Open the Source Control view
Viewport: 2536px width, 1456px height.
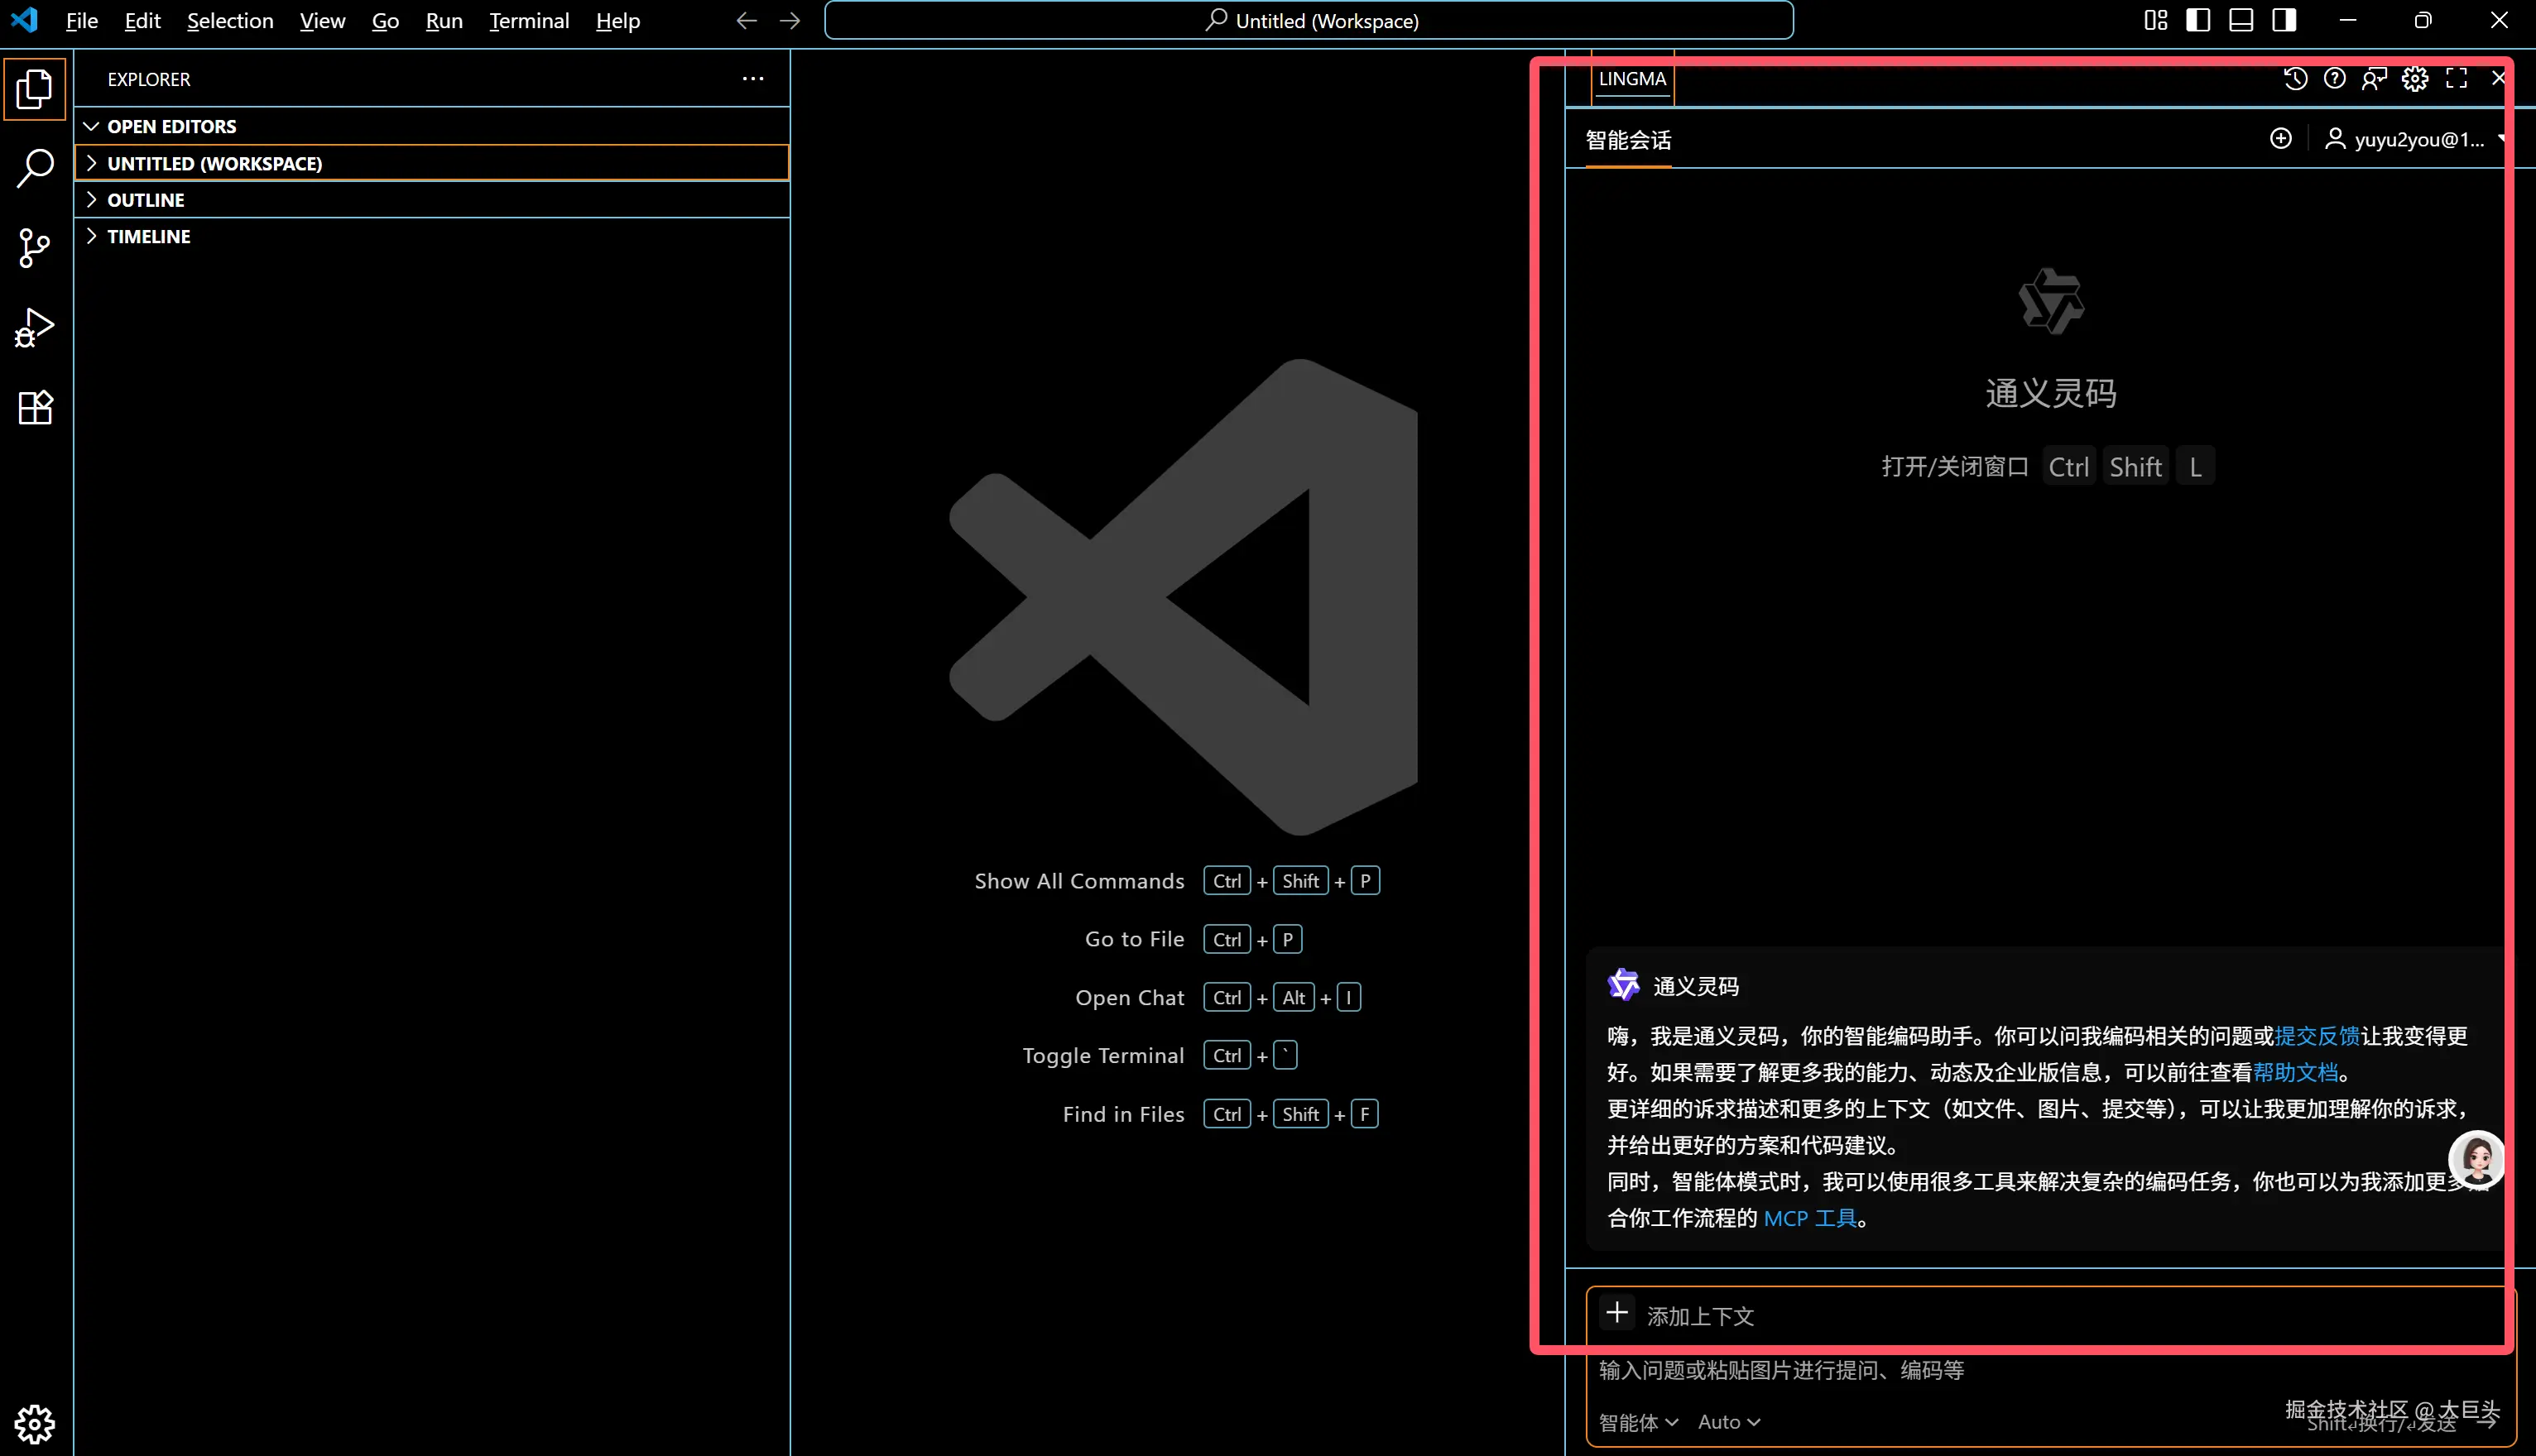[35, 248]
